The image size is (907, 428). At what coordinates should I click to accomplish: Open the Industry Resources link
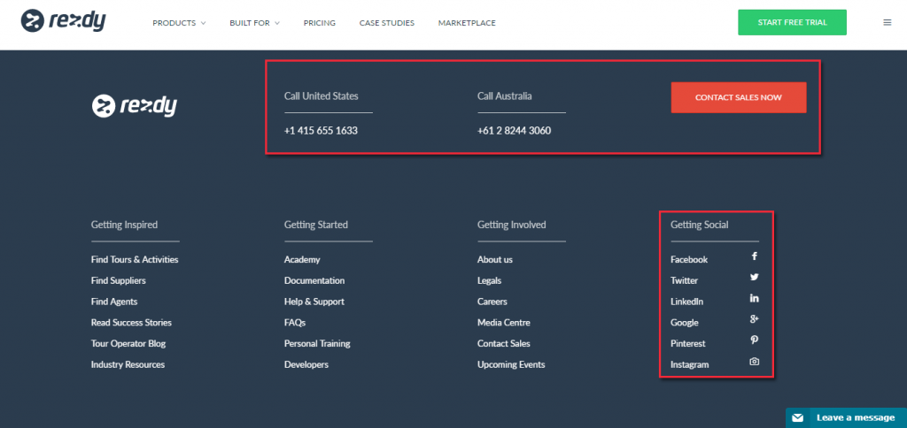click(x=128, y=364)
